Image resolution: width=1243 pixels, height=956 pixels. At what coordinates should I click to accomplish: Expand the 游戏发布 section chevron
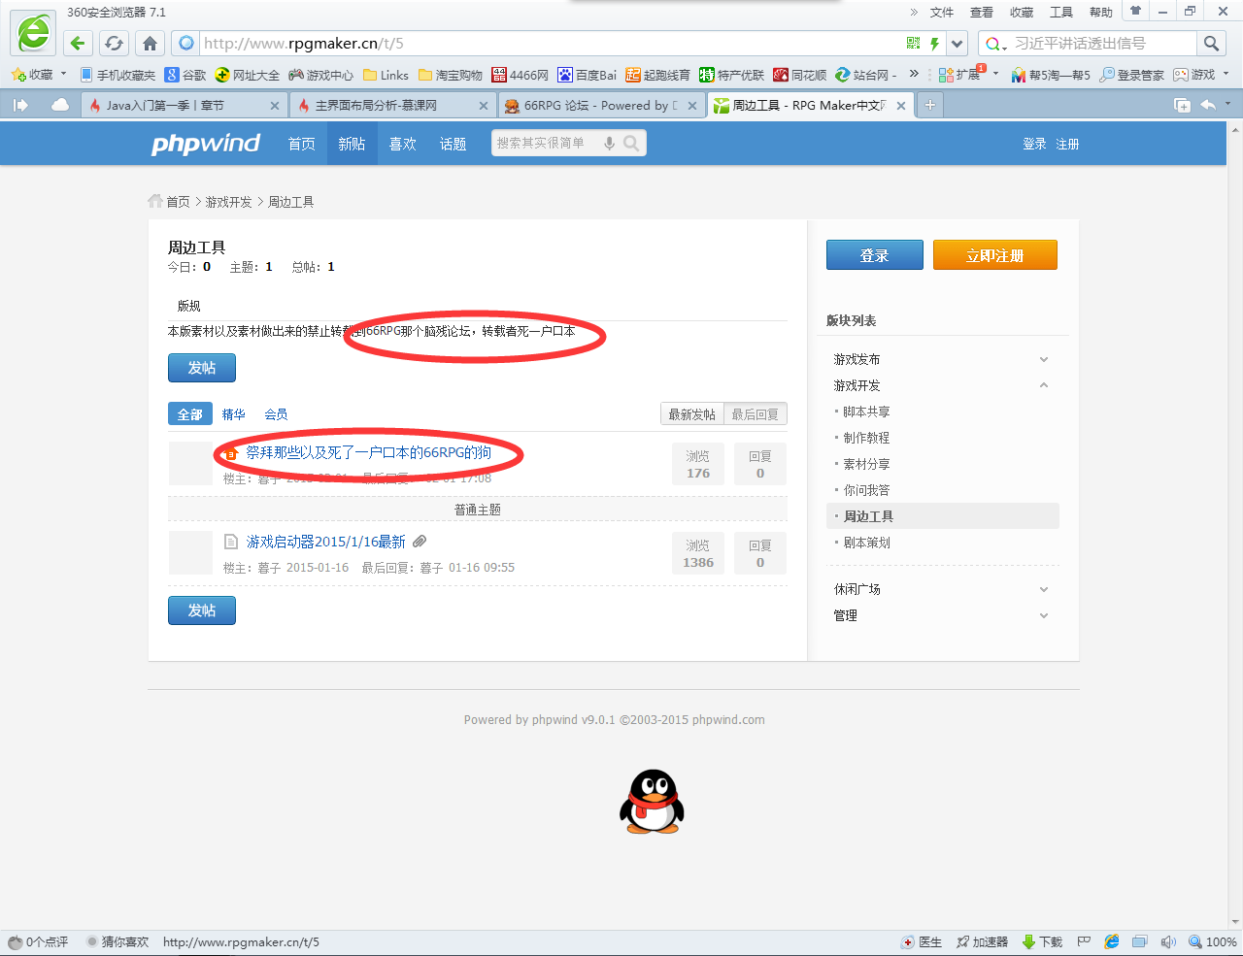[1044, 360]
